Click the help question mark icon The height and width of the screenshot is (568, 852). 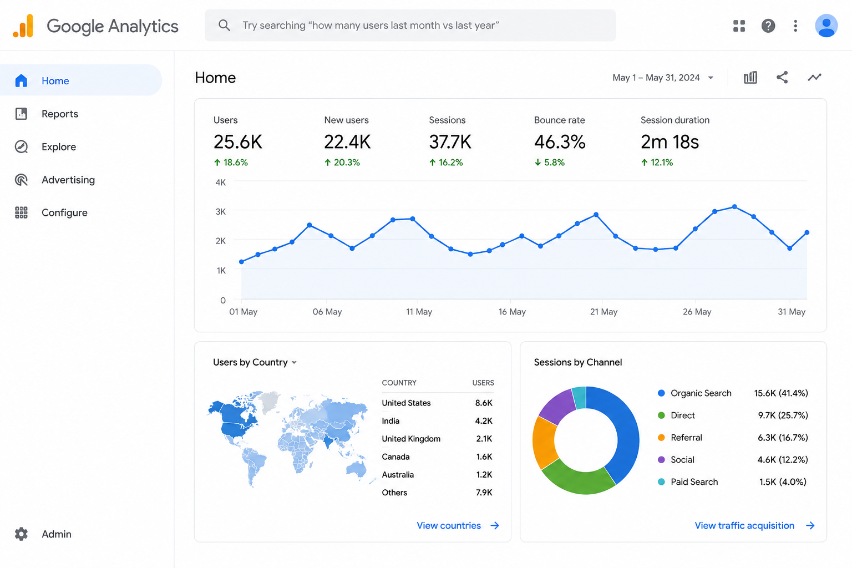(x=768, y=26)
